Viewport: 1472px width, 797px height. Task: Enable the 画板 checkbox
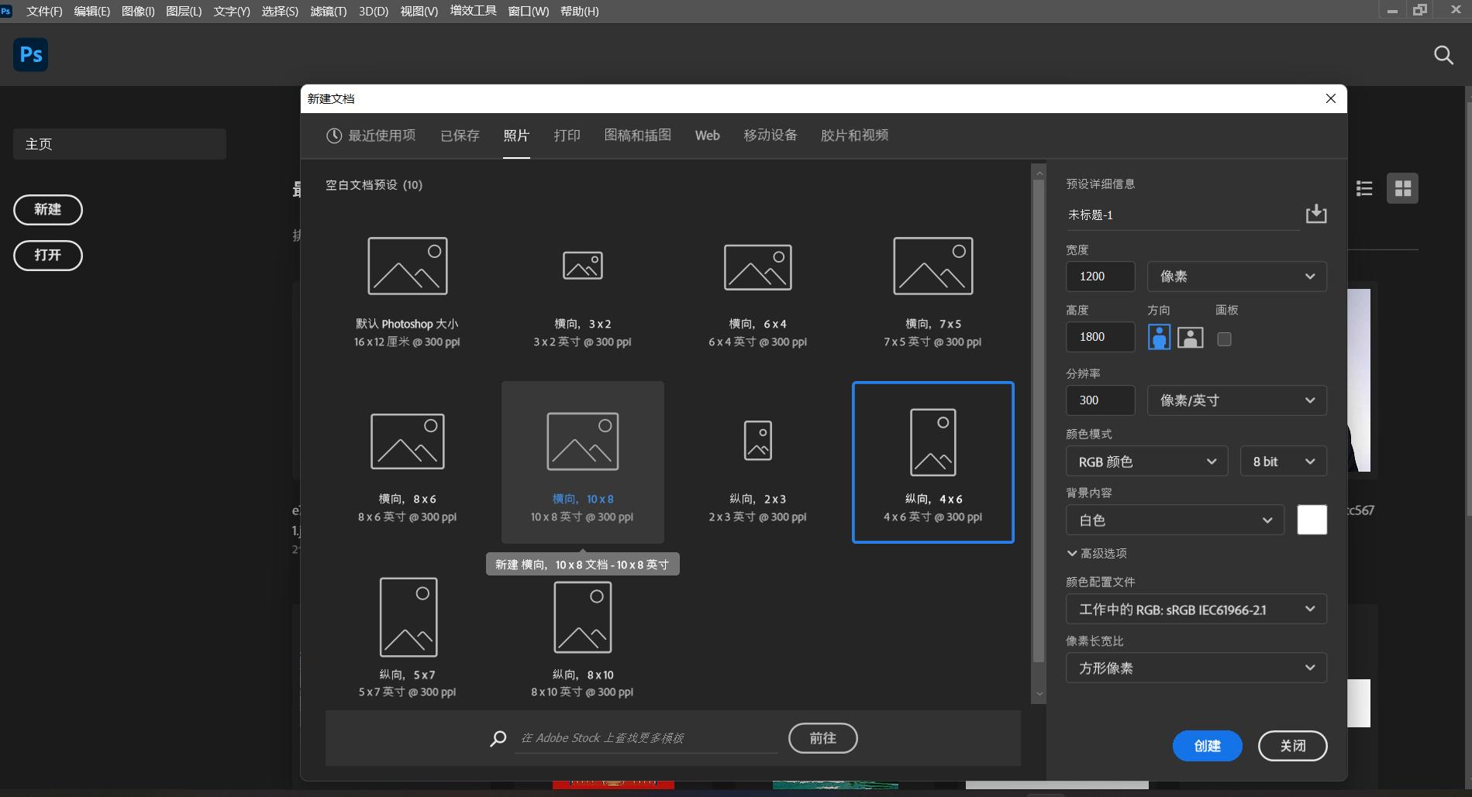[1225, 338]
